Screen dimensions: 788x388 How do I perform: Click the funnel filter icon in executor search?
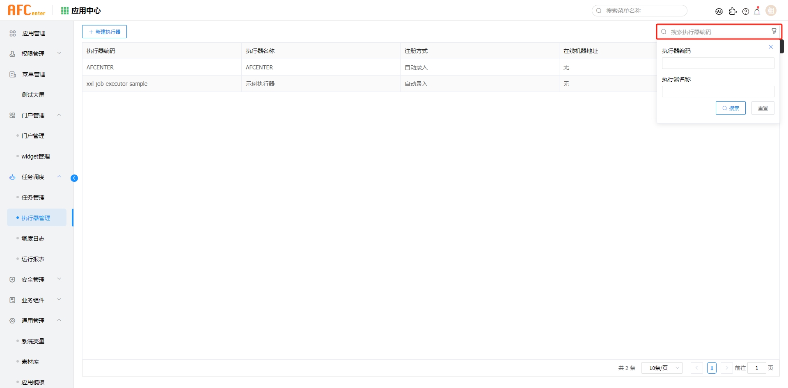[x=774, y=31]
